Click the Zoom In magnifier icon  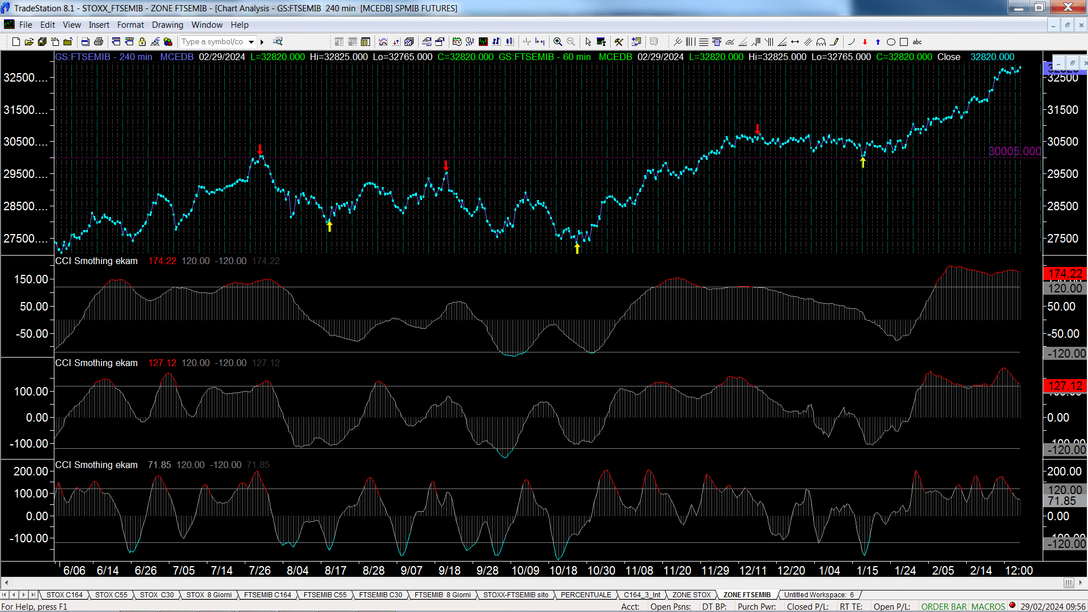pyautogui.click(x=558, y=41)
